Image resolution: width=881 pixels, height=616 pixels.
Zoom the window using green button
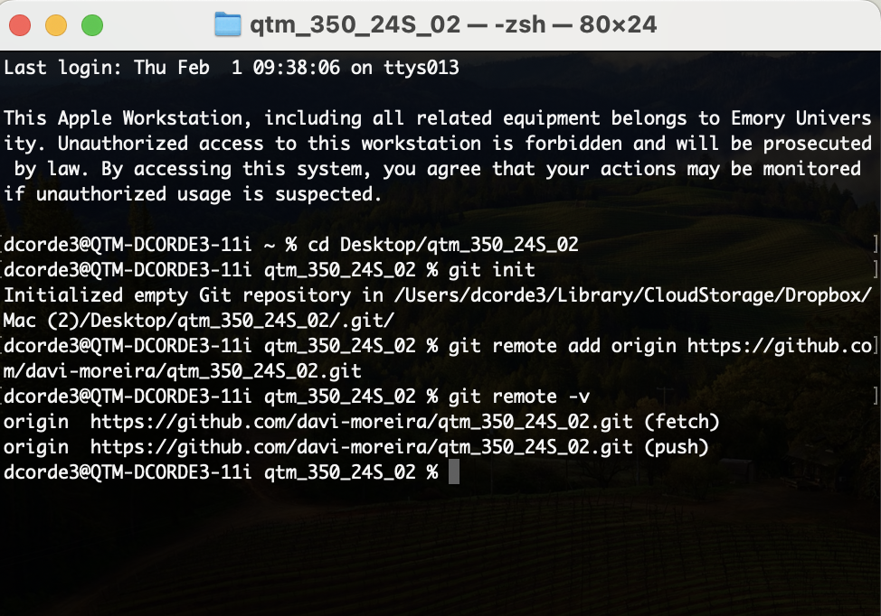coord(92,25)
